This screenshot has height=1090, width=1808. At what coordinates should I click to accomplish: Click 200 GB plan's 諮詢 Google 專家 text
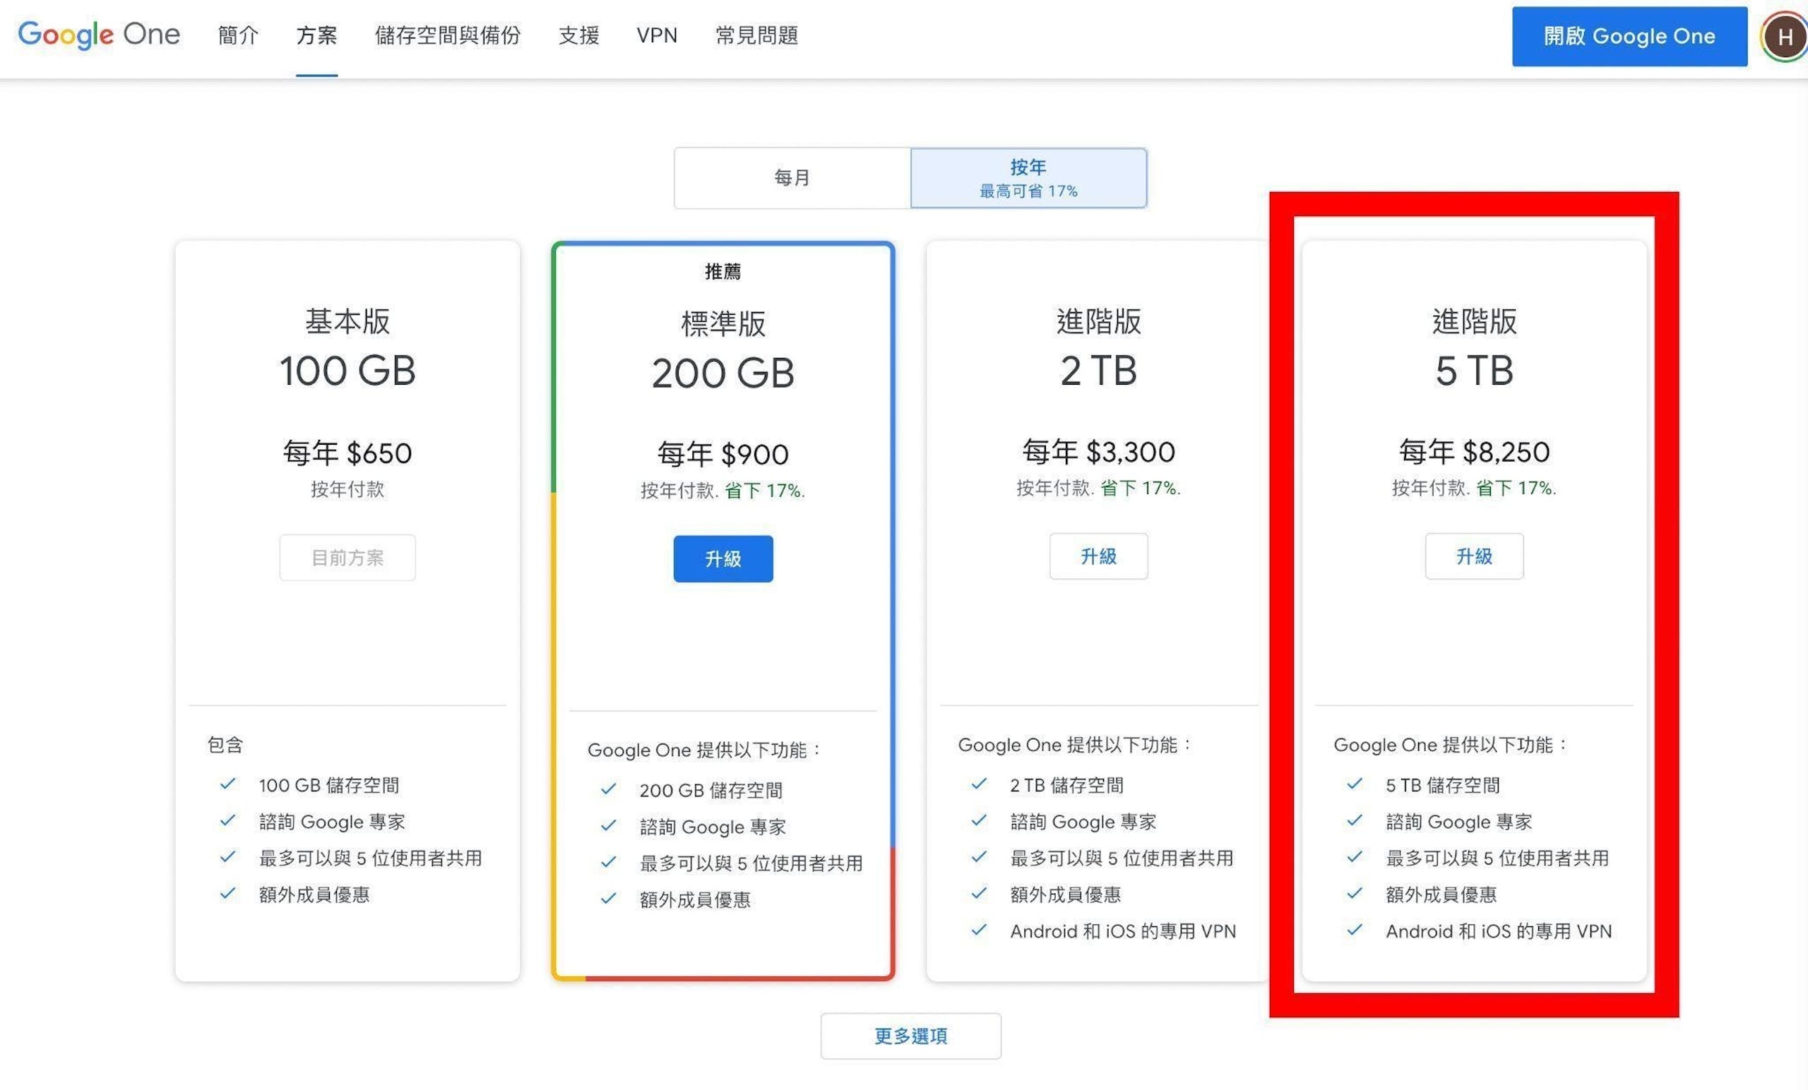[713, 827]
